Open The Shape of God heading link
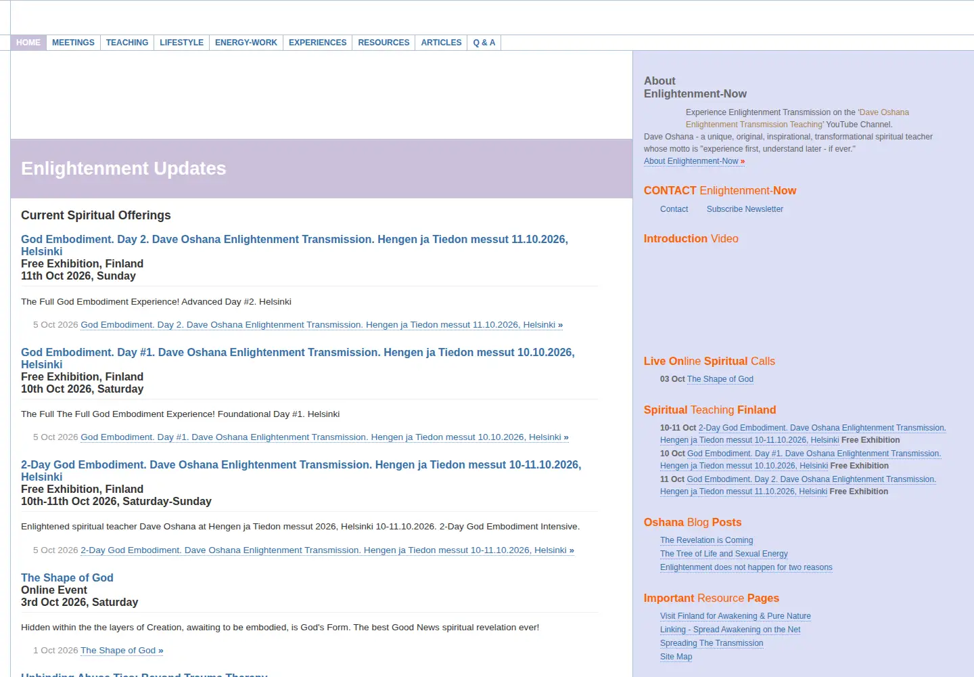This screenshot has width=974, height=677. (x=67, y=577)
